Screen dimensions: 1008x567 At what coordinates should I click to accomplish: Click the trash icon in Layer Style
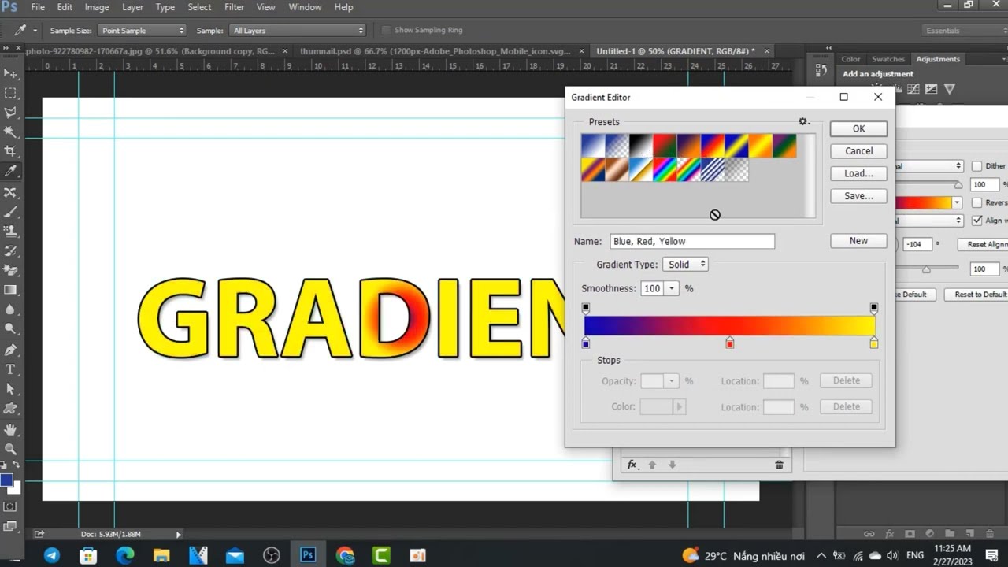coord(779,465)
